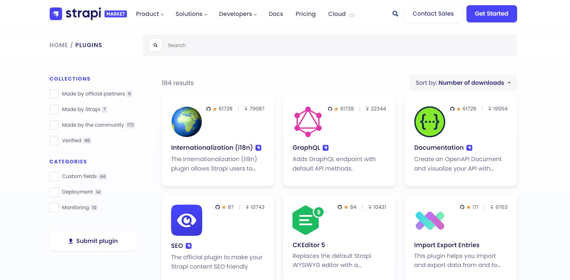Click the Strapi logo icon
570x280 pixels.
pyautogui.click(x=56, y=14)
